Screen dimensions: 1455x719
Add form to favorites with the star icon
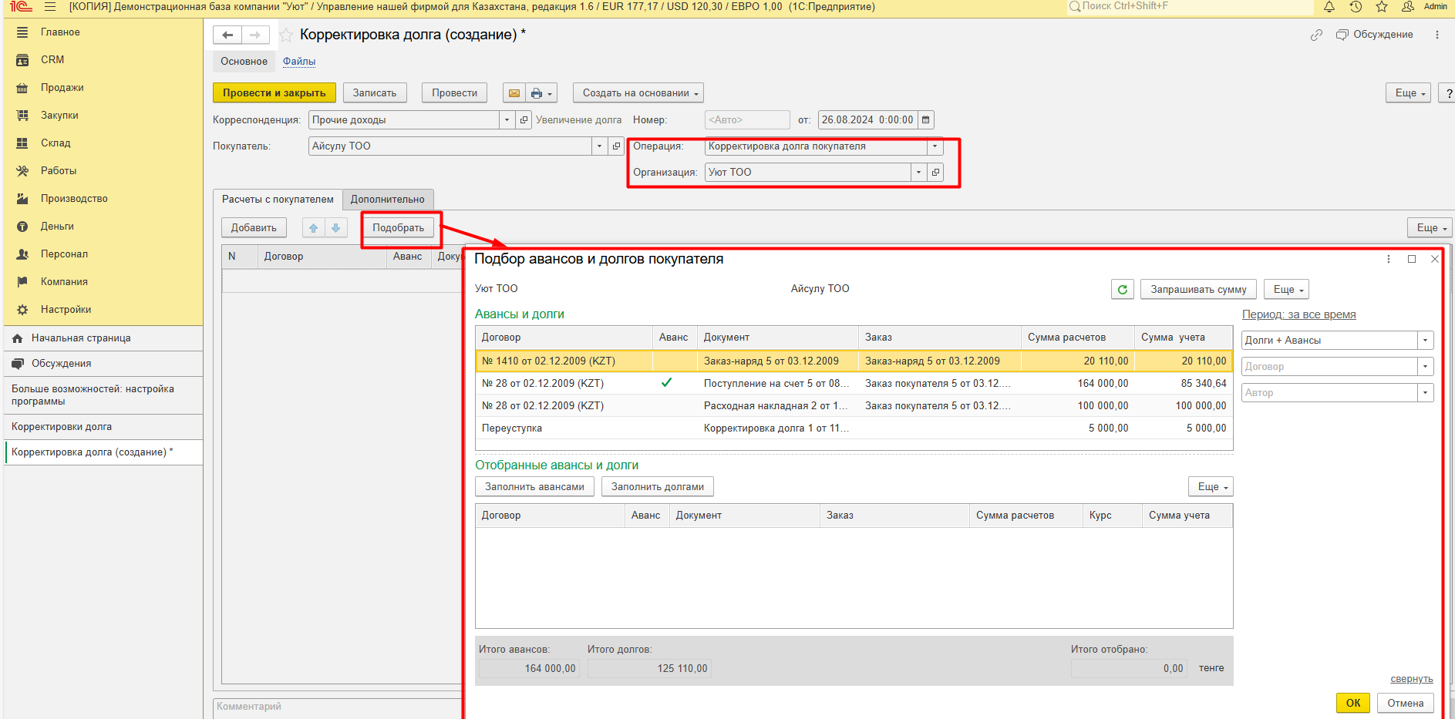click(286, 35)
